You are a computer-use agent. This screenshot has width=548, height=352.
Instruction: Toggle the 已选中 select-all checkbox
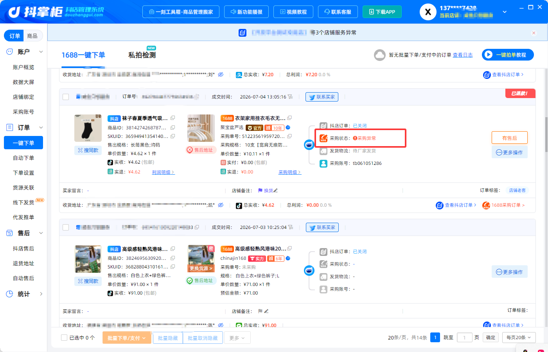click(64, 338)
